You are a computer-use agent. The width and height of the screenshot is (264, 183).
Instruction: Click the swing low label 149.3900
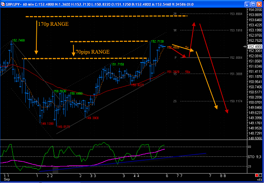[x=93, y=118]
